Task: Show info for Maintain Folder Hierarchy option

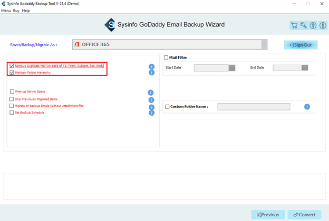Action: 151,73
